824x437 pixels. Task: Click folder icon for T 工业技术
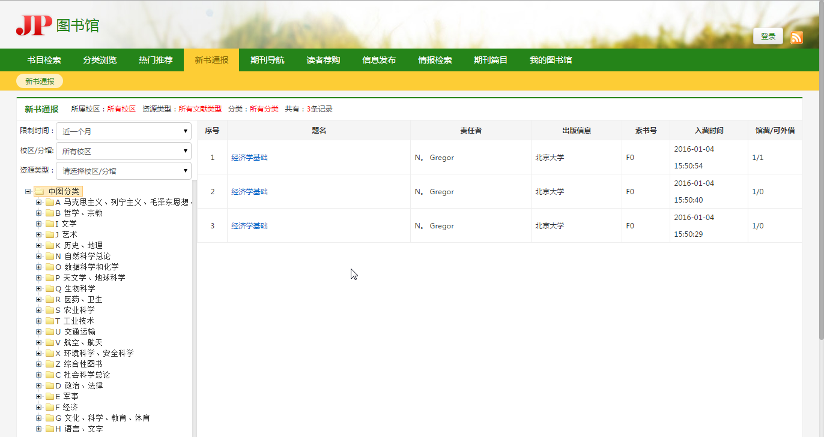(50, 321)
